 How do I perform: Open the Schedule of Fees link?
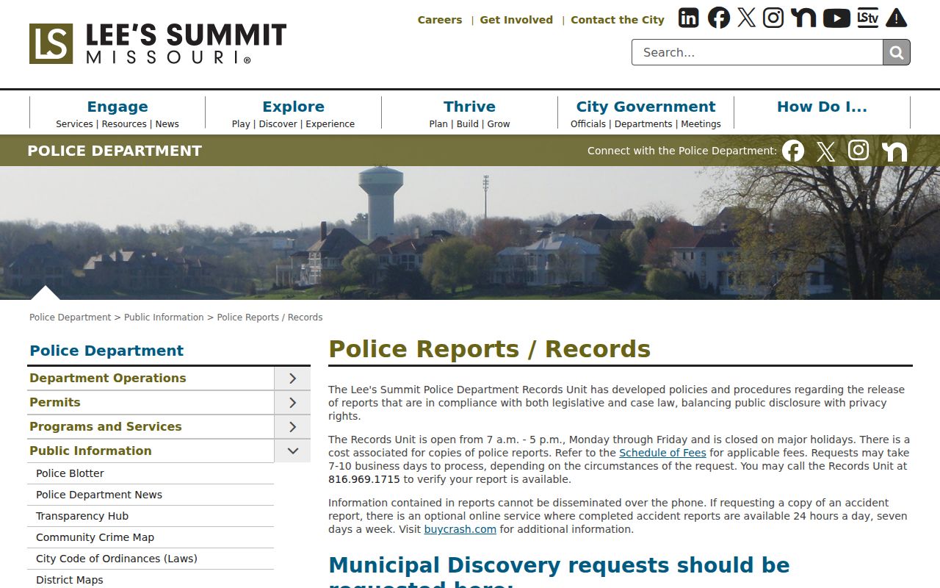pos(662,453)
